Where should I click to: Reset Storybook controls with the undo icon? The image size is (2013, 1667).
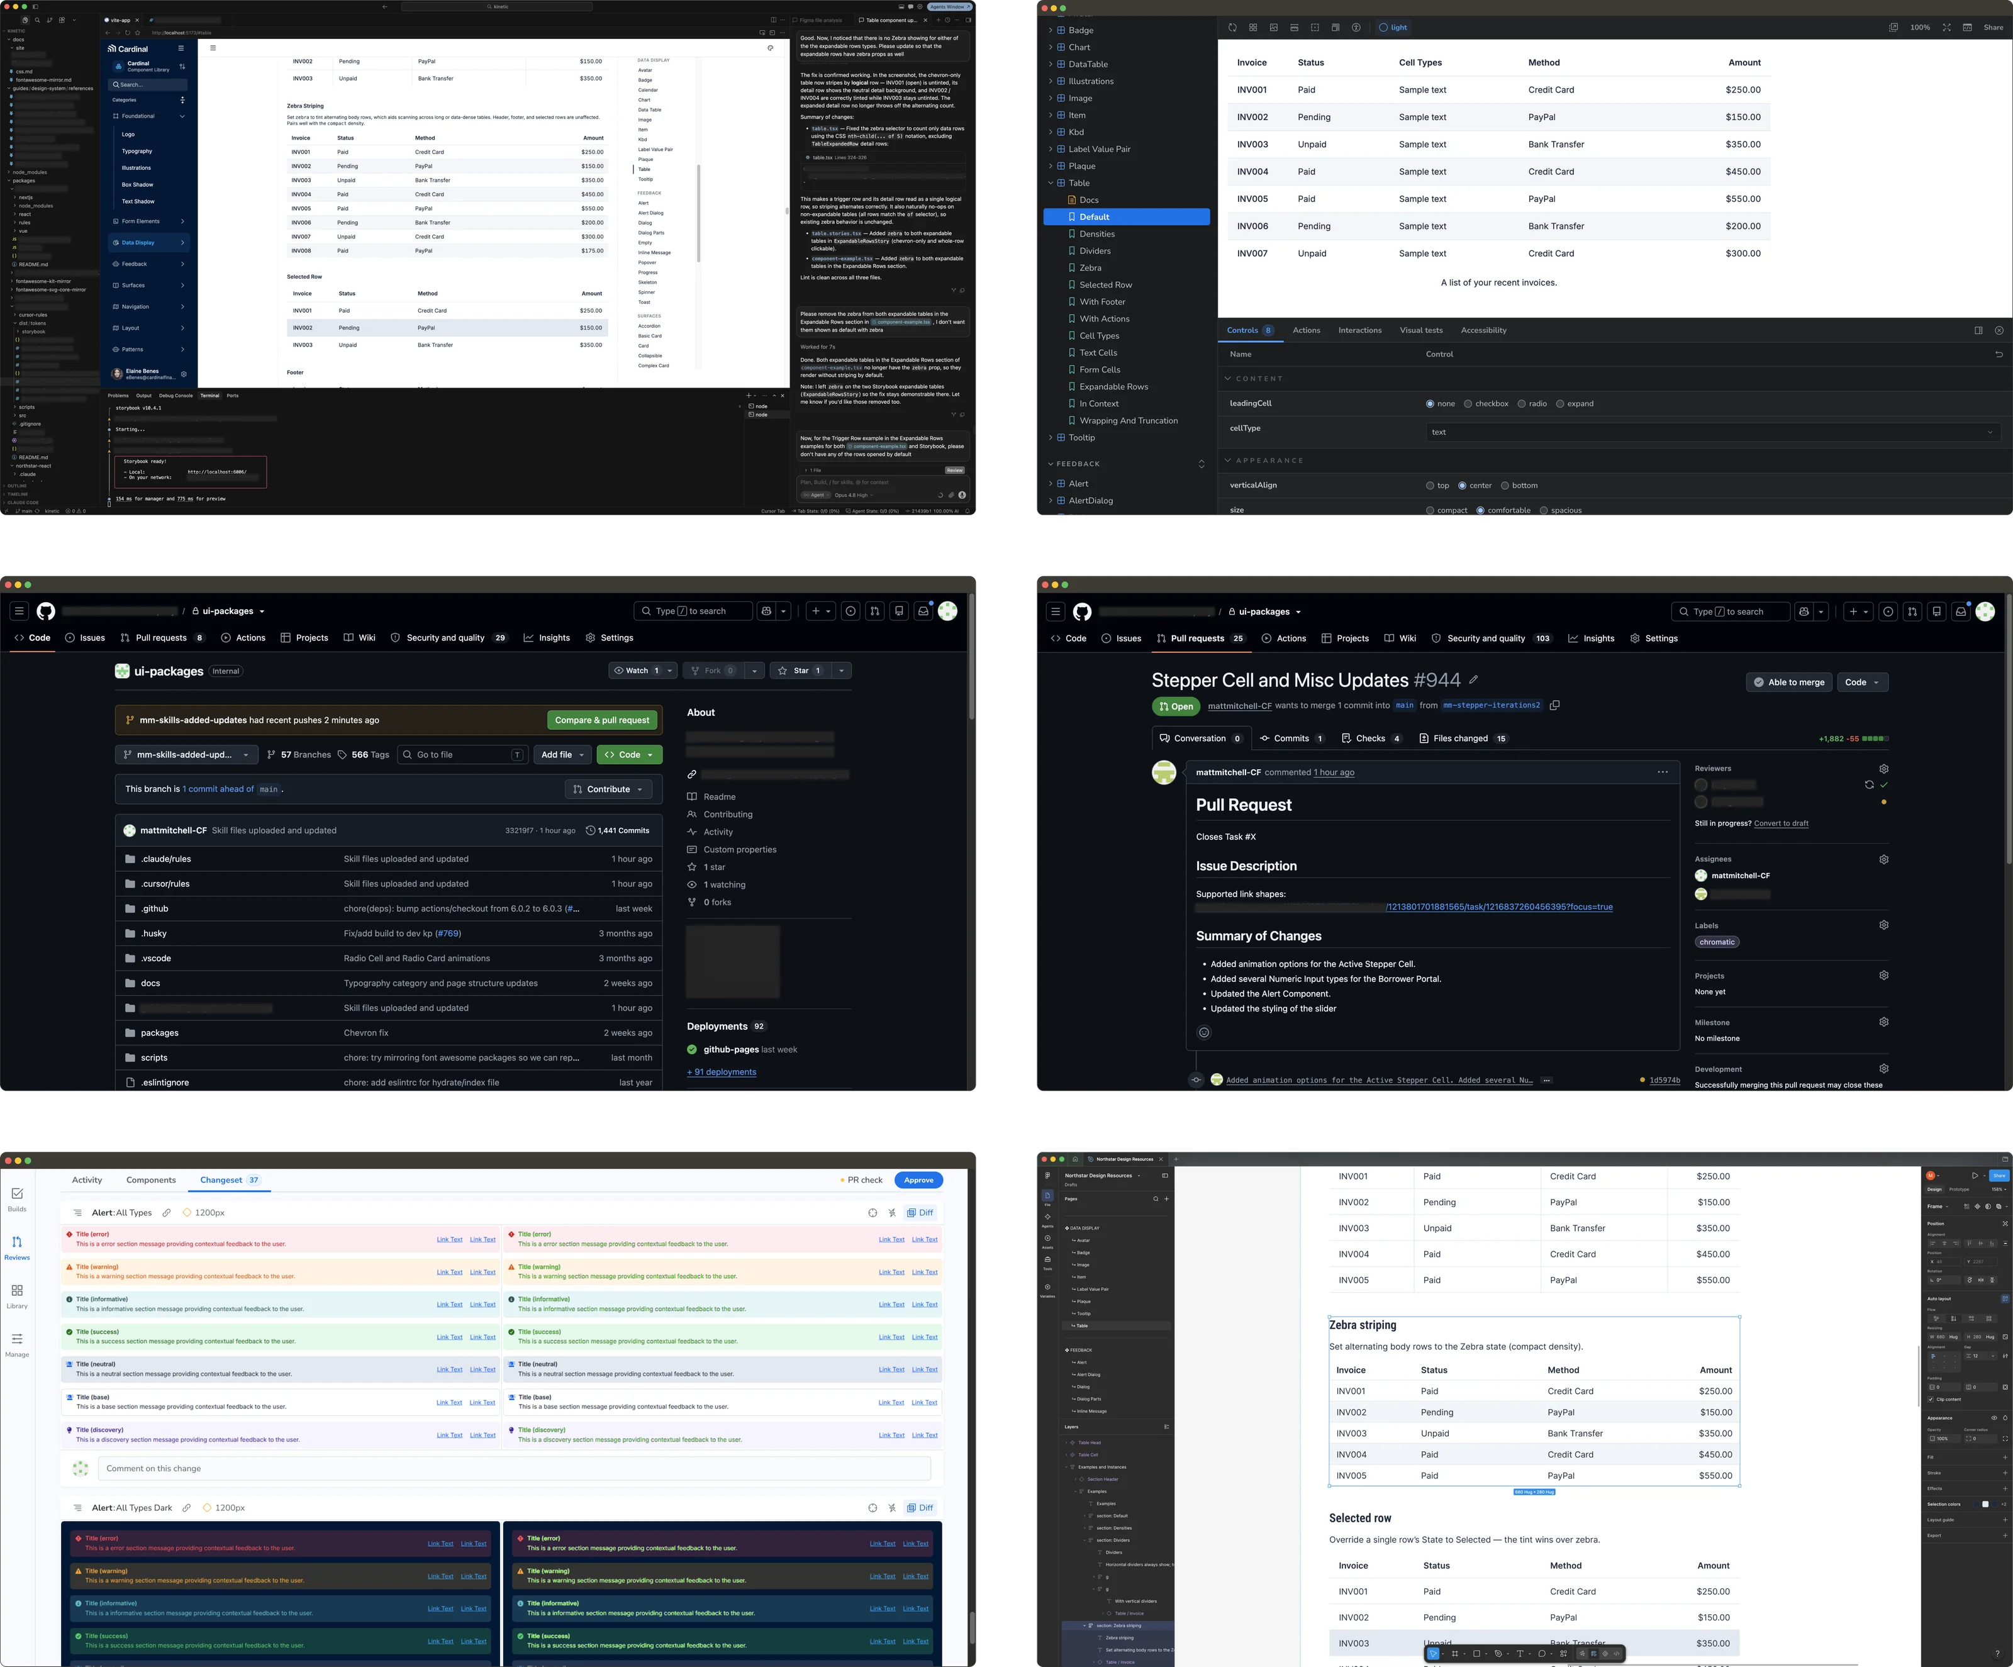point(1999,355)
